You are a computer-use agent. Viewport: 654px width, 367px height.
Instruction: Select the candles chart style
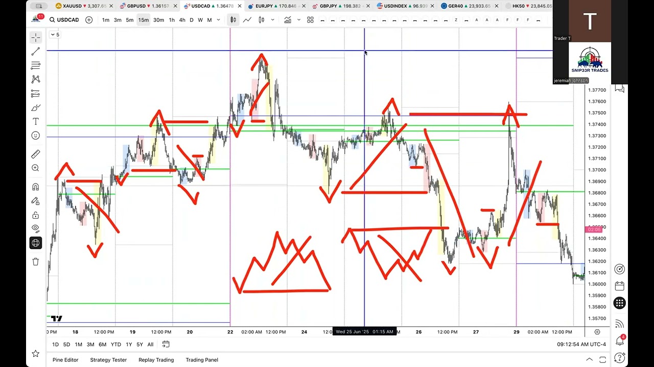(262, 20)
